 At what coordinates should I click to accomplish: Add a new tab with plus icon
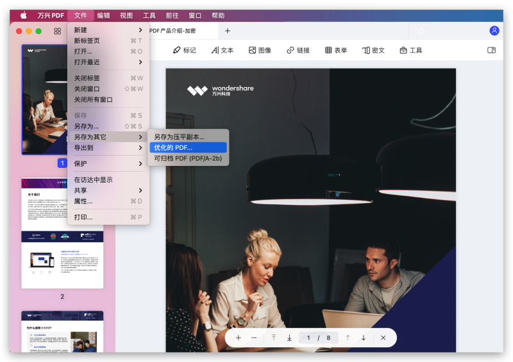228,31
